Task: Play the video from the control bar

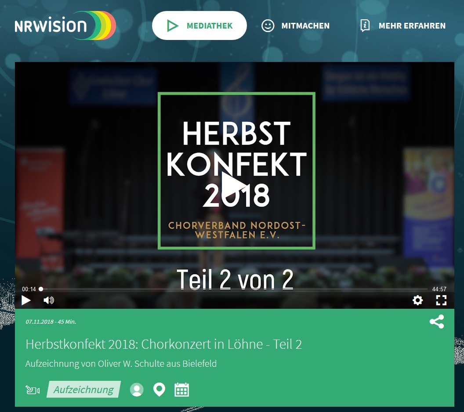Action: [26, 300]
